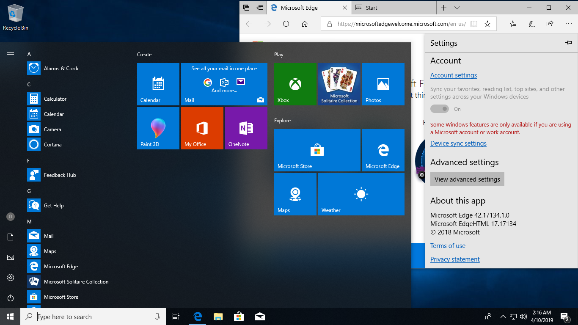This screenshot has width=578, height=325.
Task: Open the My Office tile
Action: [202, 128]
